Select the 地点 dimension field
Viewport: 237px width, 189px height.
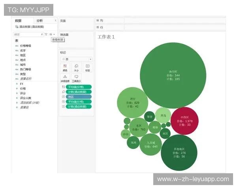coord(23,60)
